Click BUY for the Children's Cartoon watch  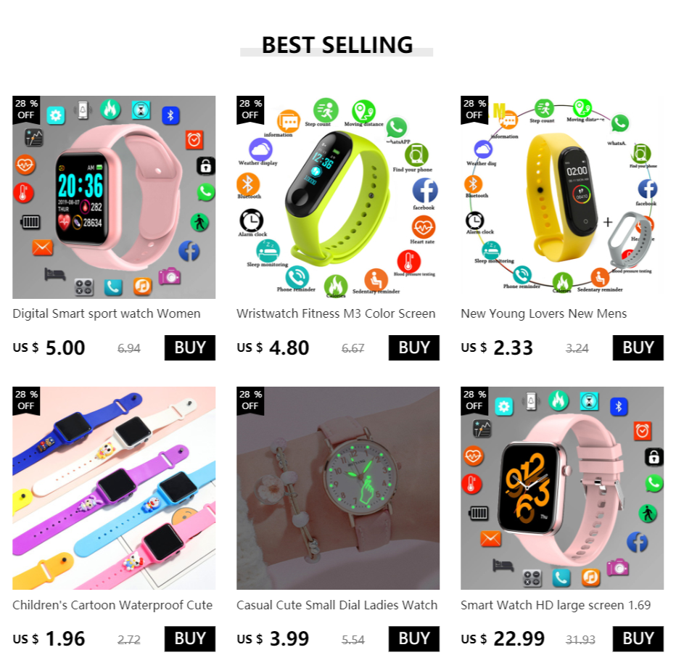tap(190, 638)
